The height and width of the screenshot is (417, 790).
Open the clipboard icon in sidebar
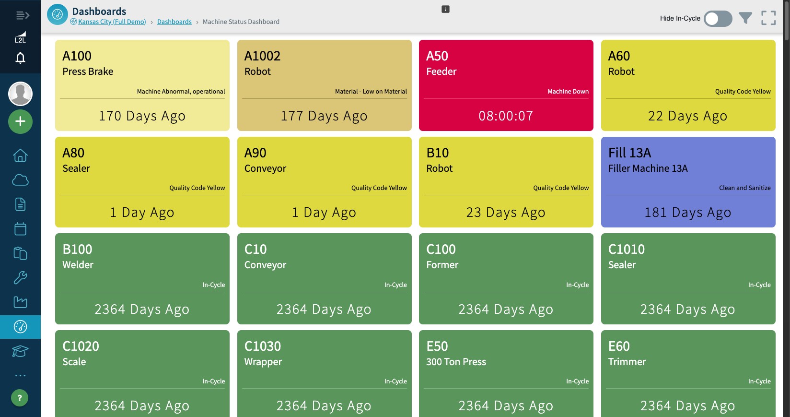[20, 253]
